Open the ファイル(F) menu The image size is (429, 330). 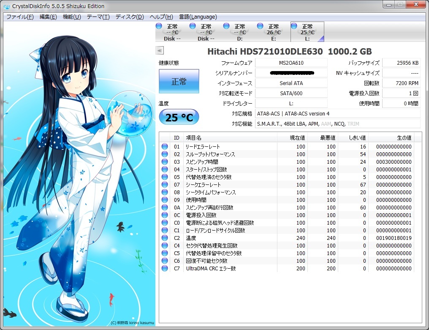[20, 17]
